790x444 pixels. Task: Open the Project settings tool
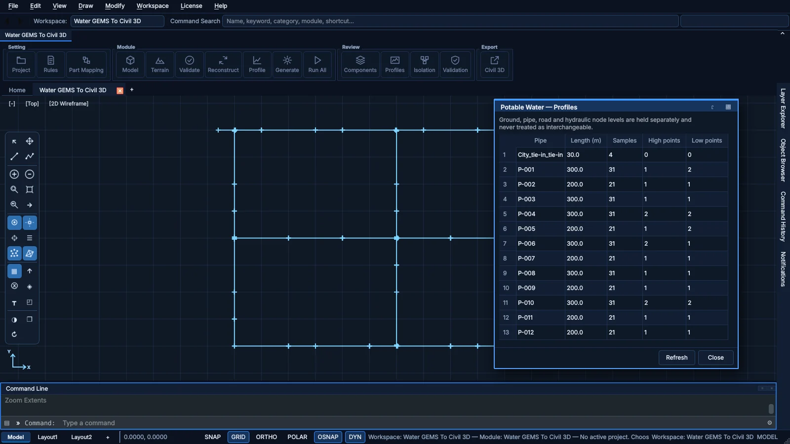coord(21,65)
